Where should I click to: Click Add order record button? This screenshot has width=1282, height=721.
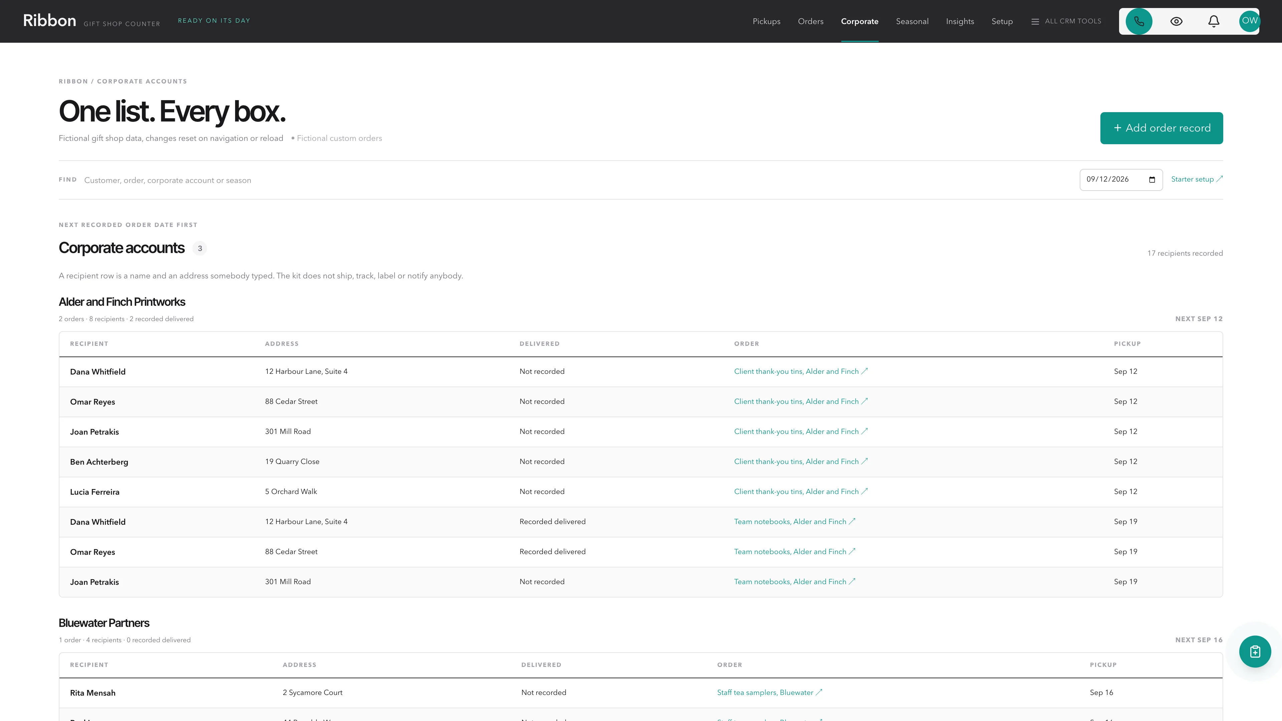pos(1161,128)
